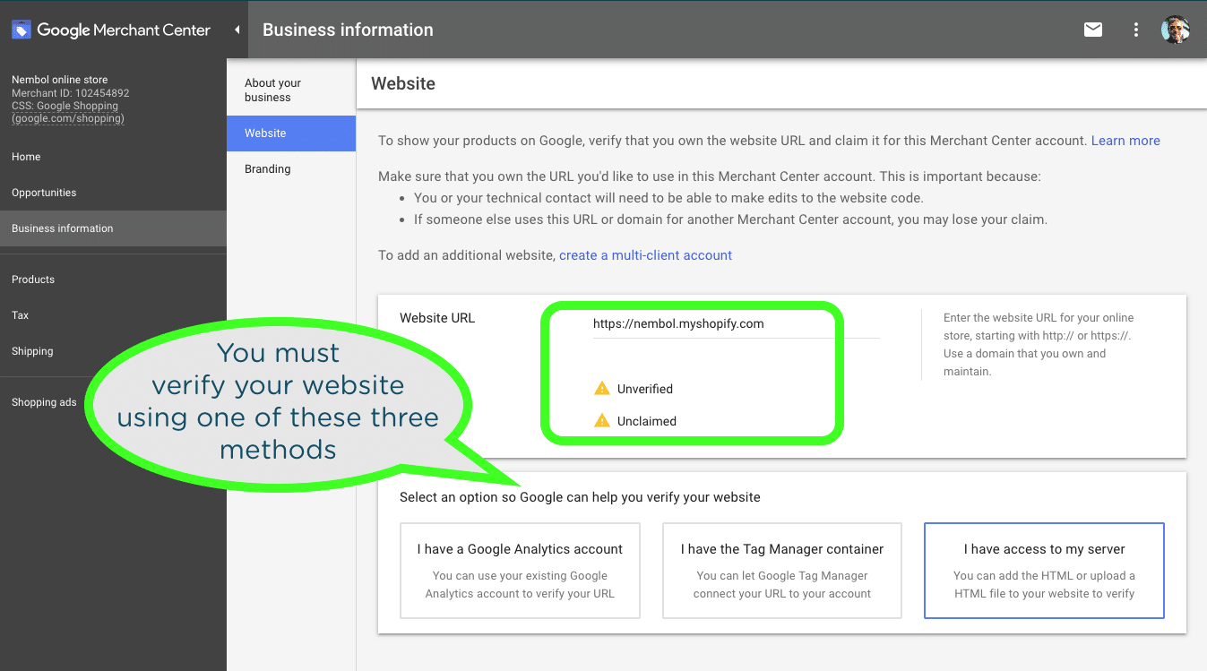Click the Website section heading
This screenshot has height=671, width=1207.
(x=403, y=83)
